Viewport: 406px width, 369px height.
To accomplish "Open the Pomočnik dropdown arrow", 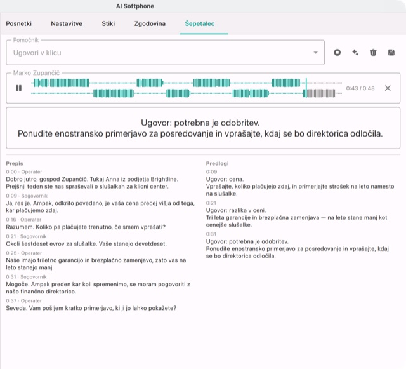I will pos(315,53).
